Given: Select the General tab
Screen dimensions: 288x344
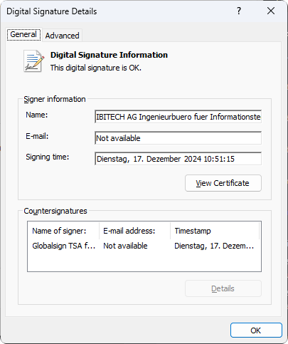Looking at the screenshot, I should click(23, 35).
